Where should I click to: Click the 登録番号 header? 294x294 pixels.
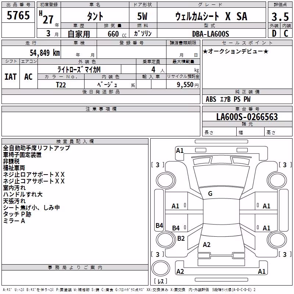132,43
